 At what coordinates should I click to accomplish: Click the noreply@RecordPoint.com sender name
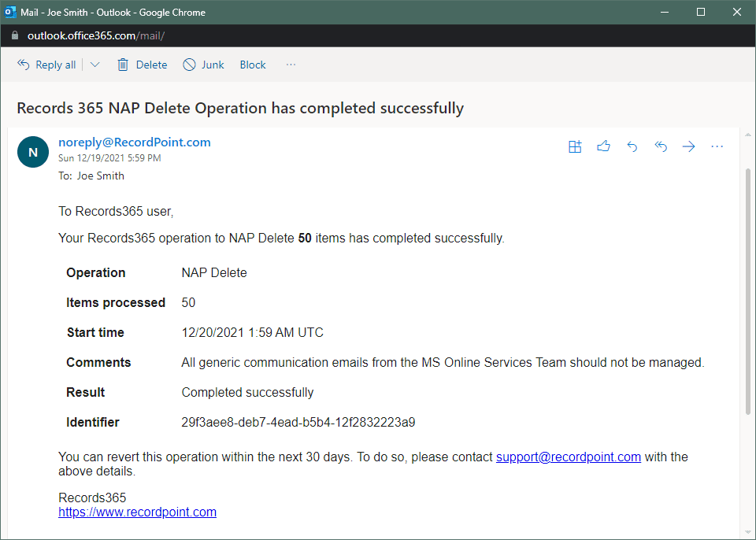point(134,142)
